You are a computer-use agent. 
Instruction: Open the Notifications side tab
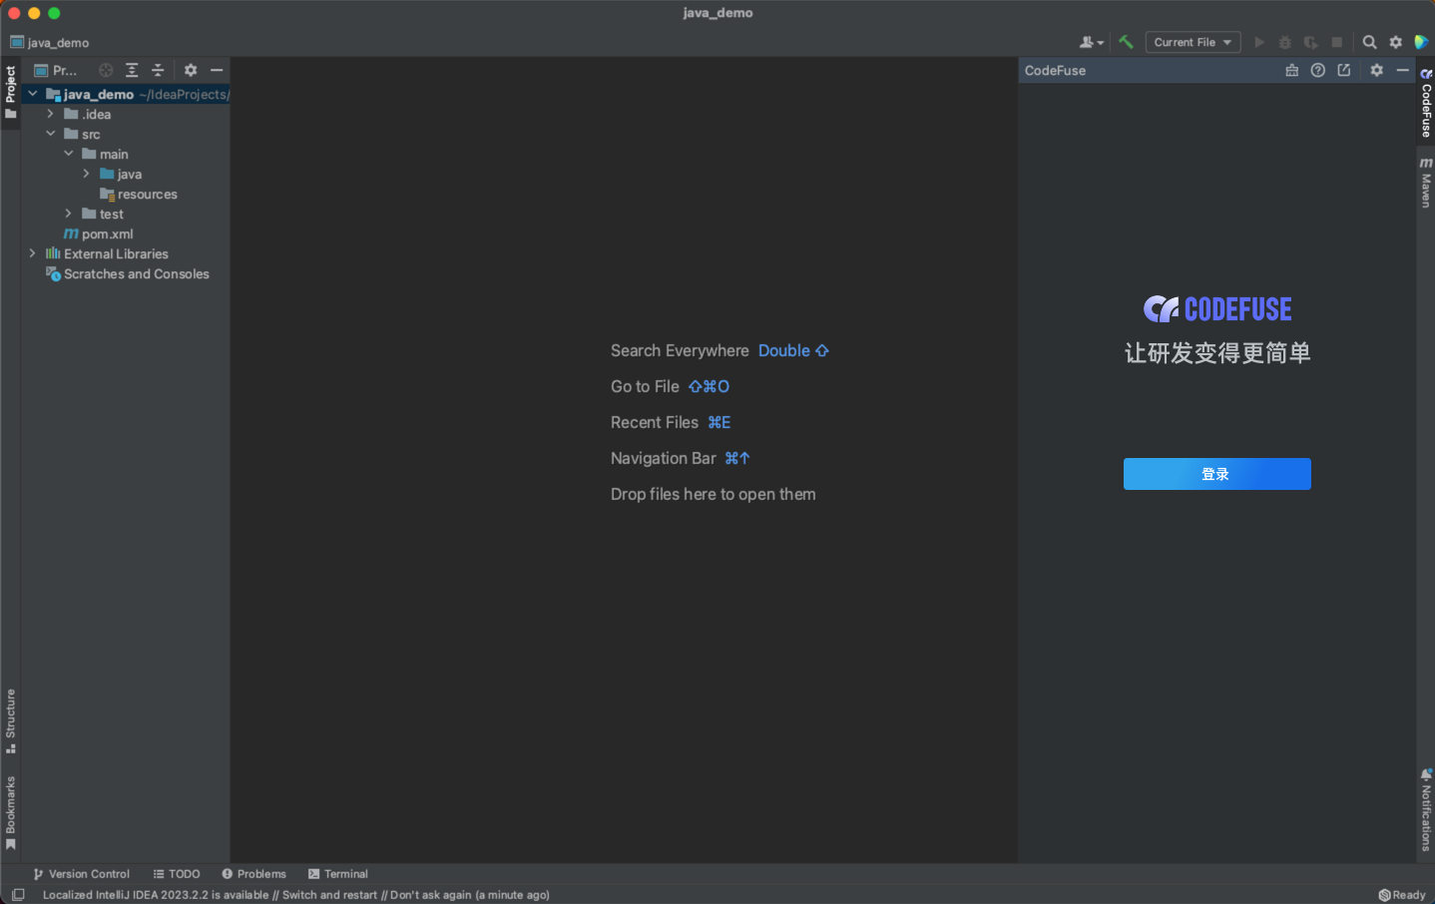click(x=1426, y=809)
